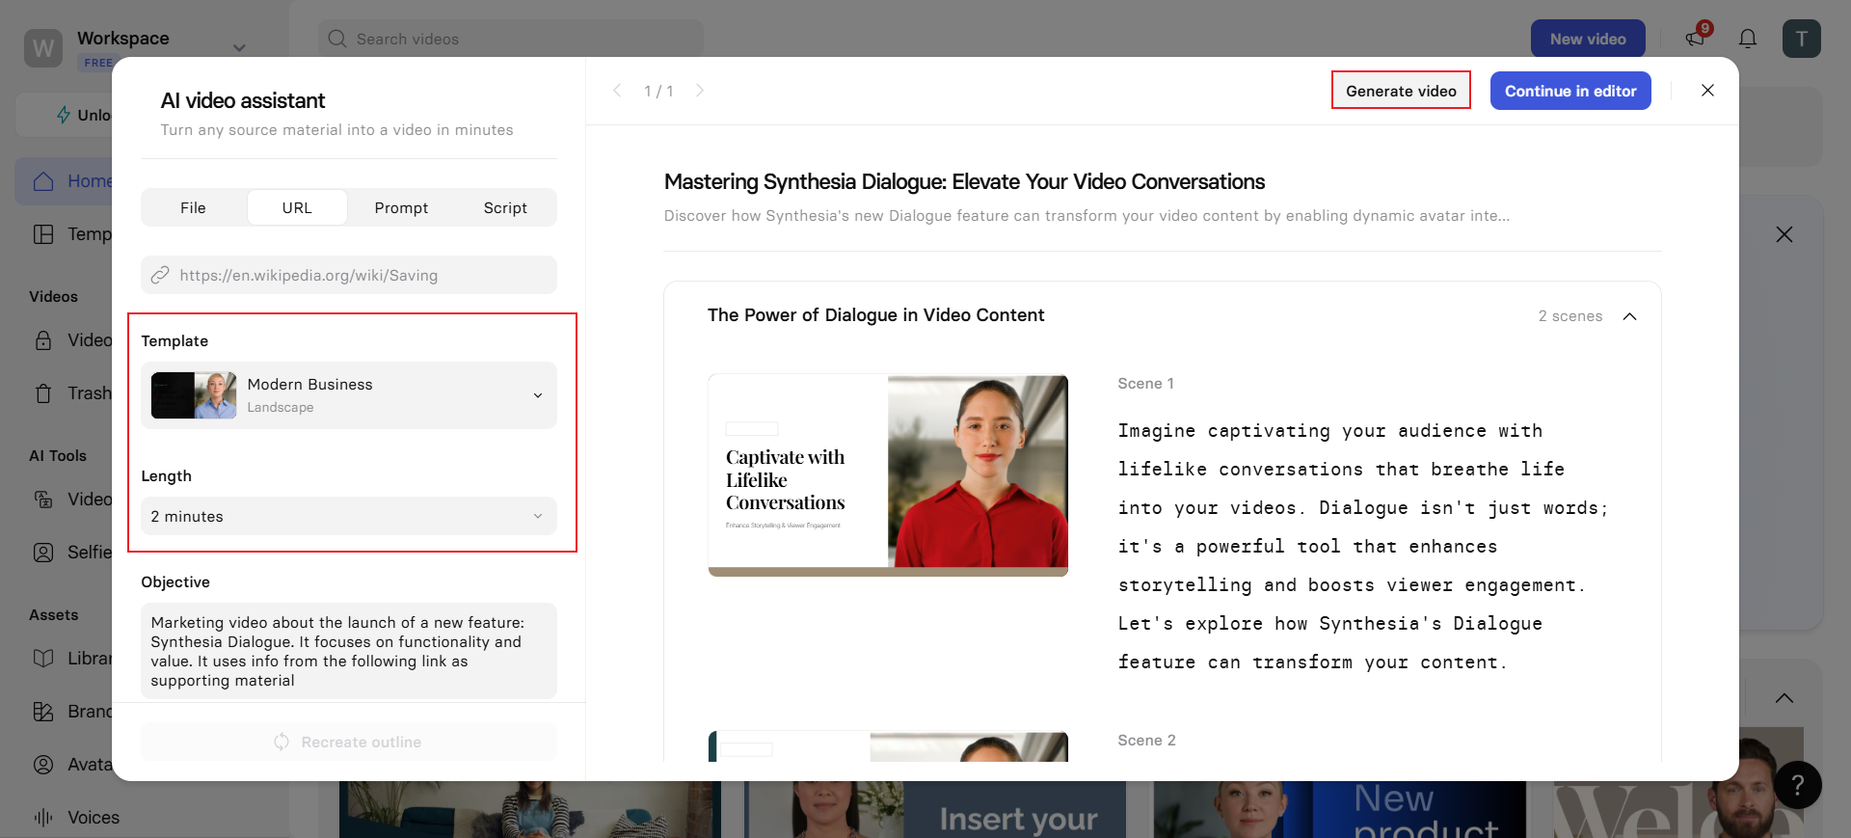Switch to the Script tab

(505, 207)
